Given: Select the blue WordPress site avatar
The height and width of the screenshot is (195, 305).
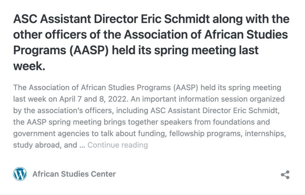Looking at the screenshot, I should (20, 174).
